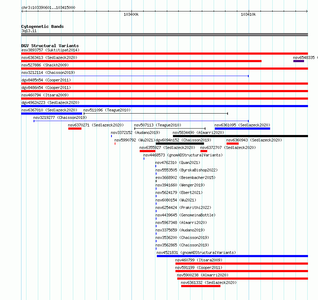Open nsv6355927 (Sedlazeck2020) entry

[x=167, y=147]
